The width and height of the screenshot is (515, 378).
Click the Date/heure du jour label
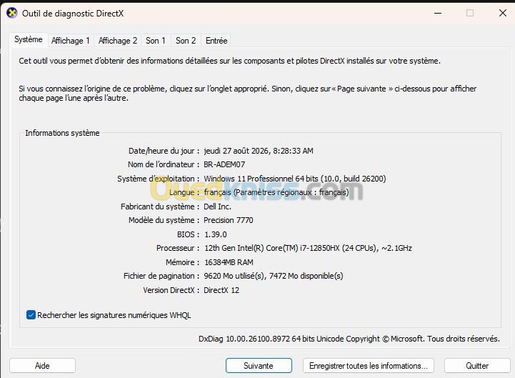point(164,151)
